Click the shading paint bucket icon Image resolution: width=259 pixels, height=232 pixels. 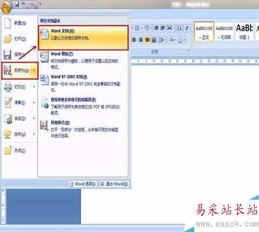172,40
